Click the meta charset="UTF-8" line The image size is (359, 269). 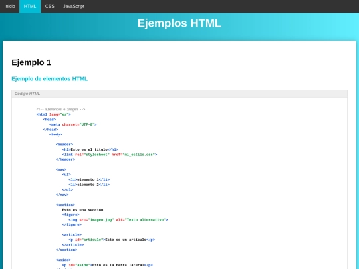[73, 124]
